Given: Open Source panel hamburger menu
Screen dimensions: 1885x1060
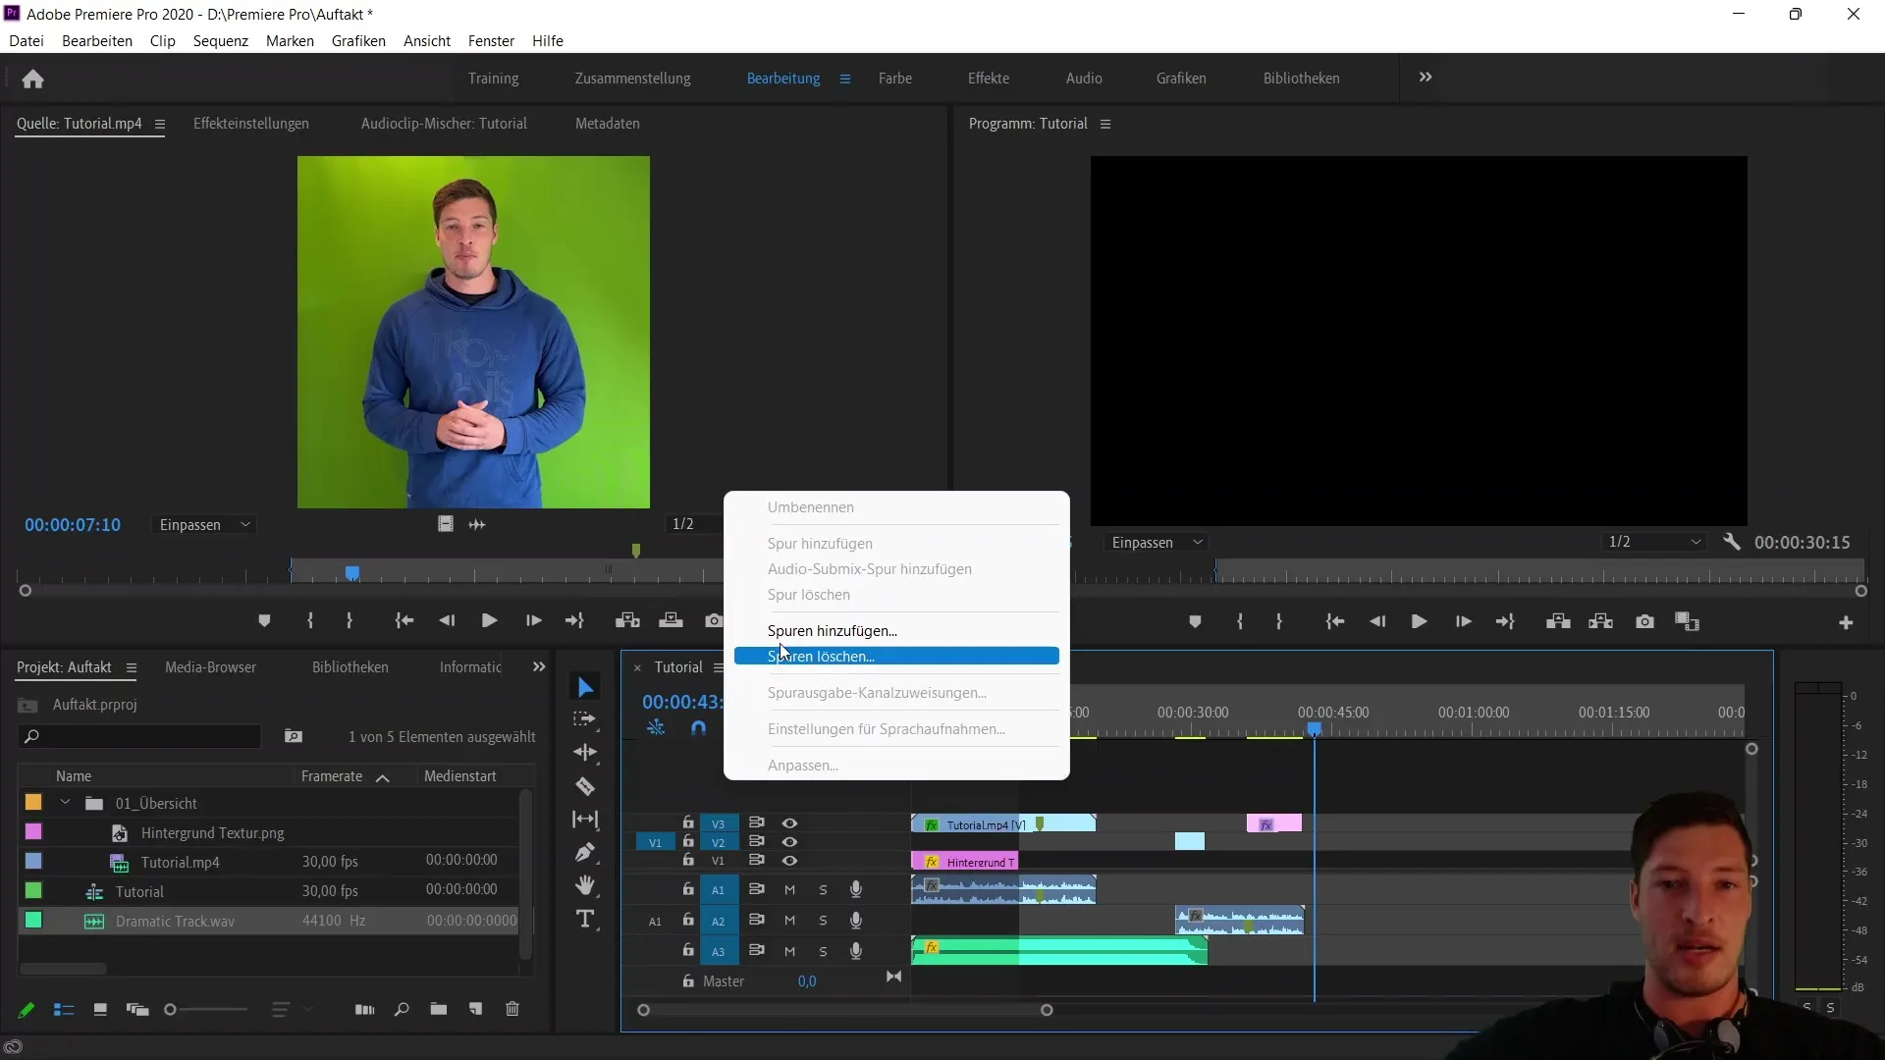Looking at the screenshot, I should coord(160,124).
